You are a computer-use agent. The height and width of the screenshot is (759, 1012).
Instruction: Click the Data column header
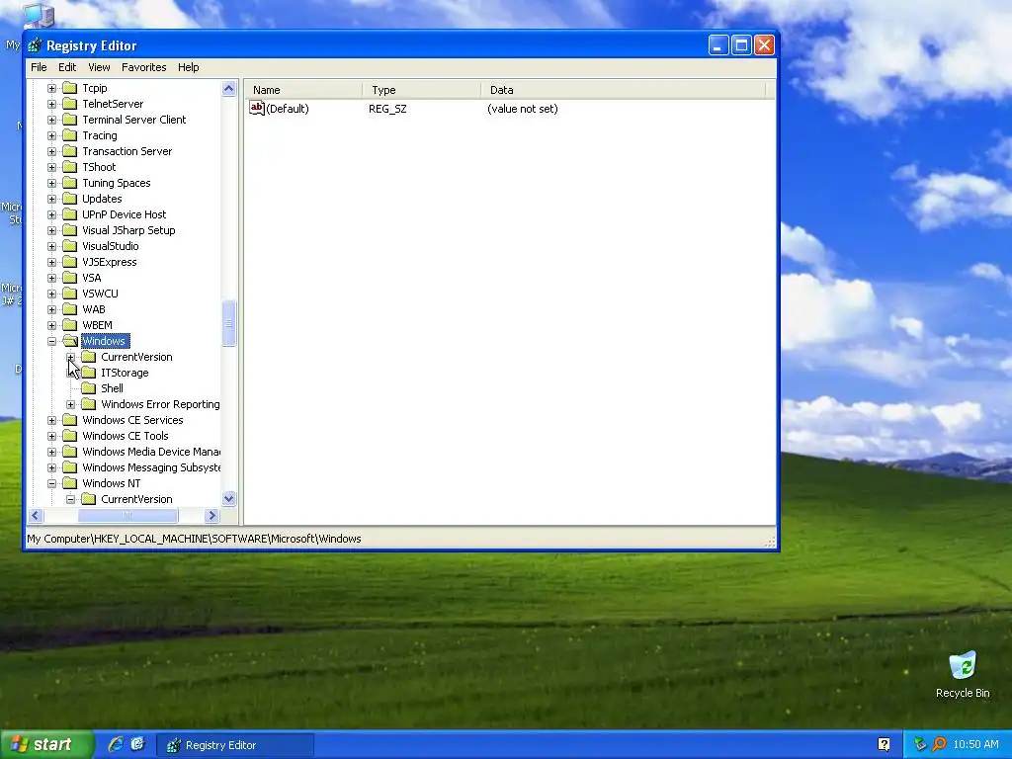coord(624,90)
